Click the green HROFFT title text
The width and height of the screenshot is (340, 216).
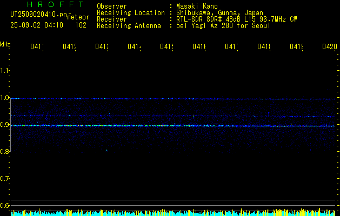tap(56, 4)
